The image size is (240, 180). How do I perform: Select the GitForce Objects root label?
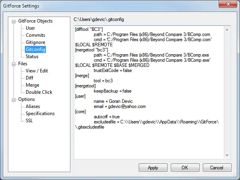pyautogui.click(x=35, y=21)
